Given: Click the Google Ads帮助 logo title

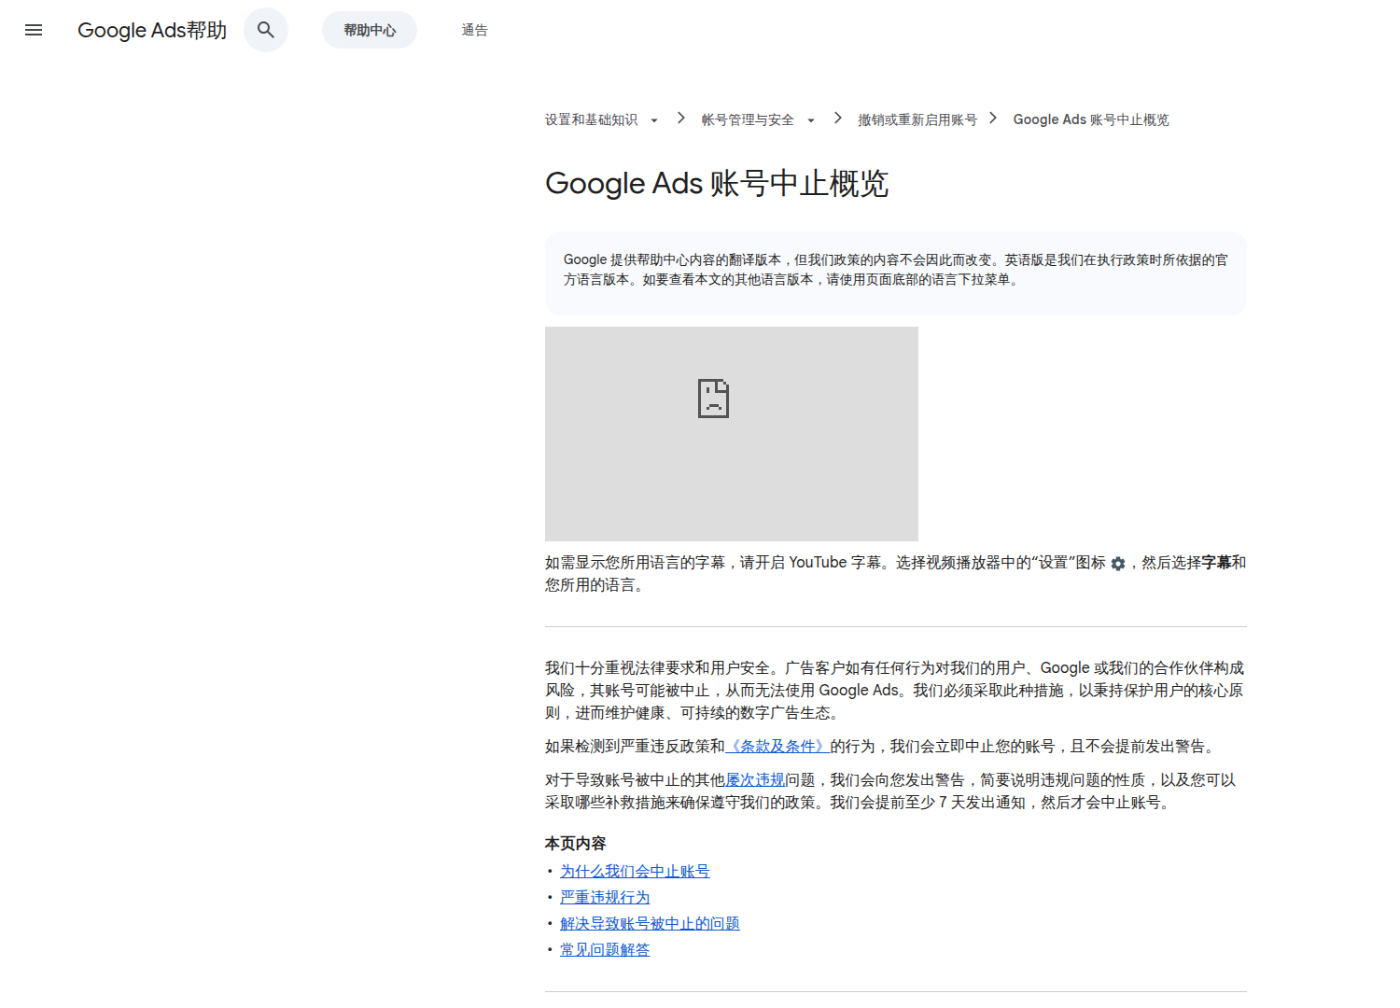Looking at the screenshot, I should [152, 30].
